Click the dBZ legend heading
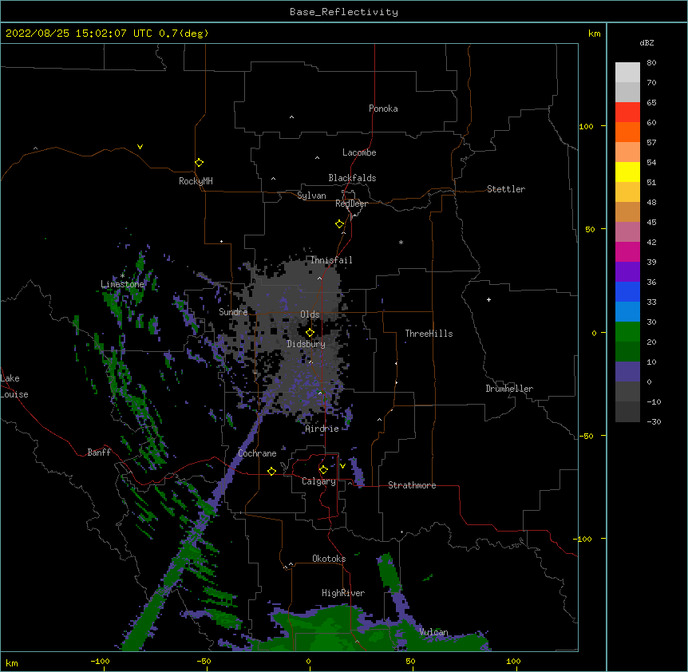This screenshot has width=688, height=672. click(x=646, y=42)
